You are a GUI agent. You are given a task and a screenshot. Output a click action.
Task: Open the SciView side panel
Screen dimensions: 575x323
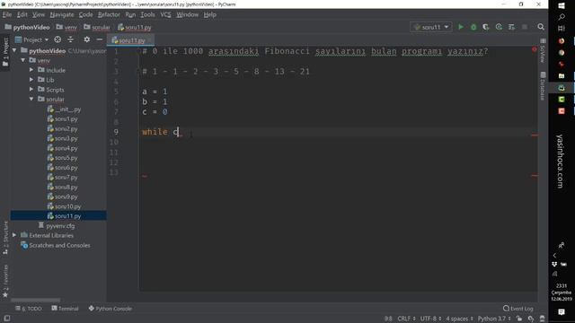[x=543, y=50]
